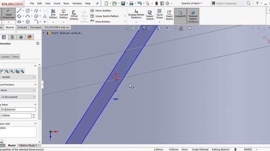The width and height of the screenshot is (270, 151).
Task: Click the Offset Entities tool
Action: pyautogui.click(x=74, y=15)
